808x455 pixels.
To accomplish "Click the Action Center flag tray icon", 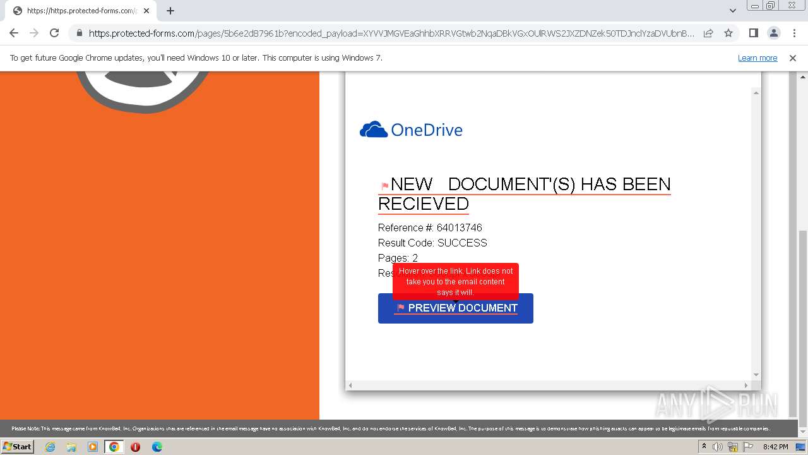I will coord(748,447).
